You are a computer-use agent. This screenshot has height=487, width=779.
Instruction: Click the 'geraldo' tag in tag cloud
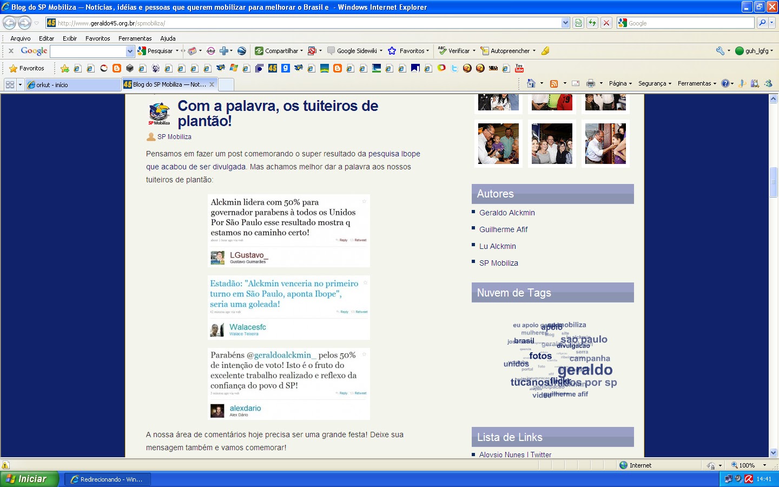click(x=585, y=370)
